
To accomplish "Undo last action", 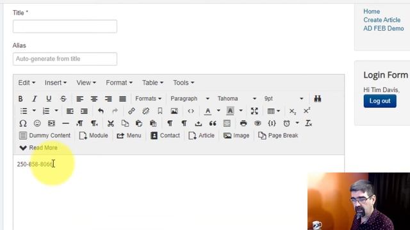I will pos(101,111).
